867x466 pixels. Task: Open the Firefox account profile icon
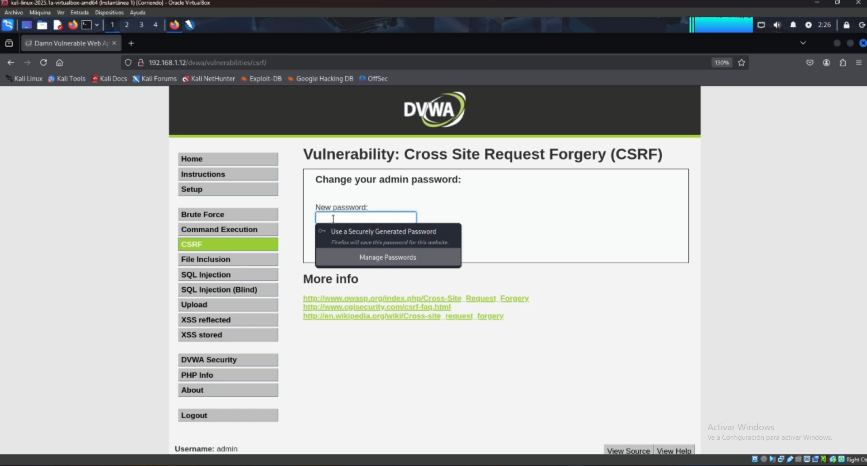point(826,62)
